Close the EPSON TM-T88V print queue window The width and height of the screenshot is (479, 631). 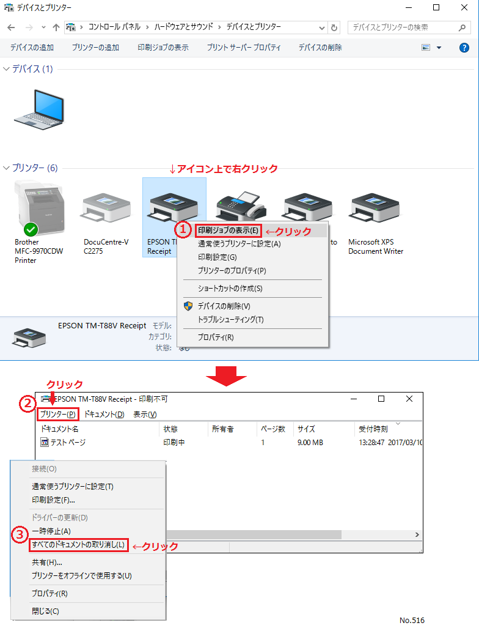pyautogui.click(x=409, y=399)
